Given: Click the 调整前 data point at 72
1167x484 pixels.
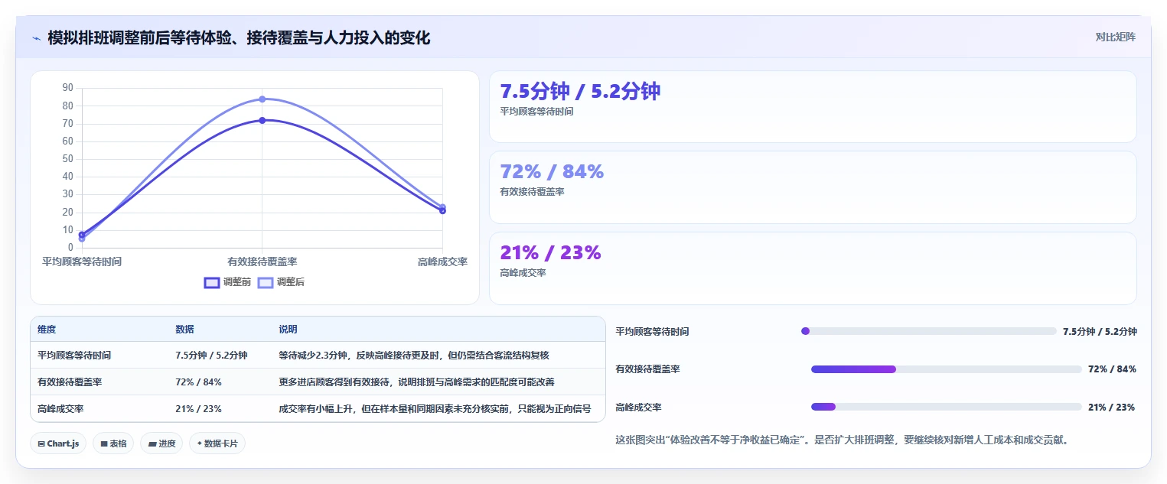Looking at the screenshot, I should tap(262, 120).
